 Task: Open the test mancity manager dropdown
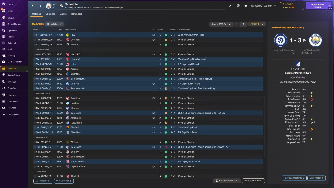point(263,6)
